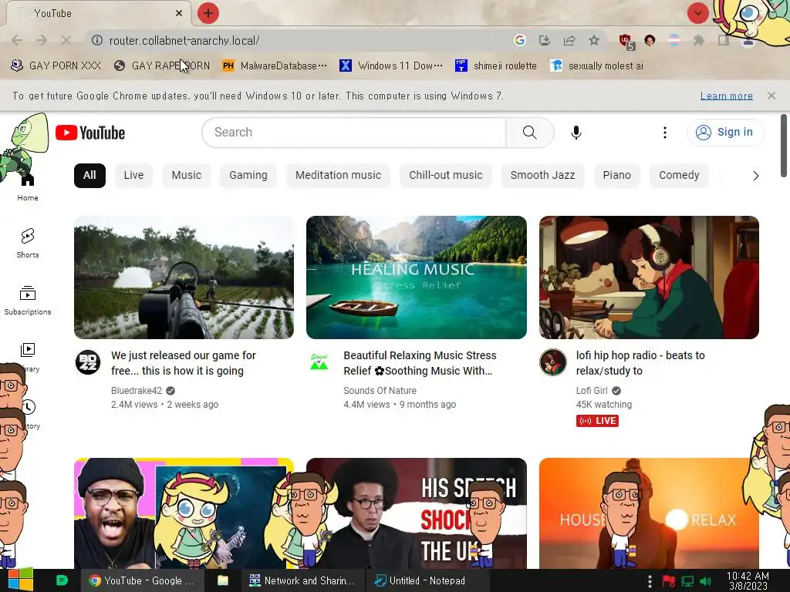Go forward to next page

point(42,40)
